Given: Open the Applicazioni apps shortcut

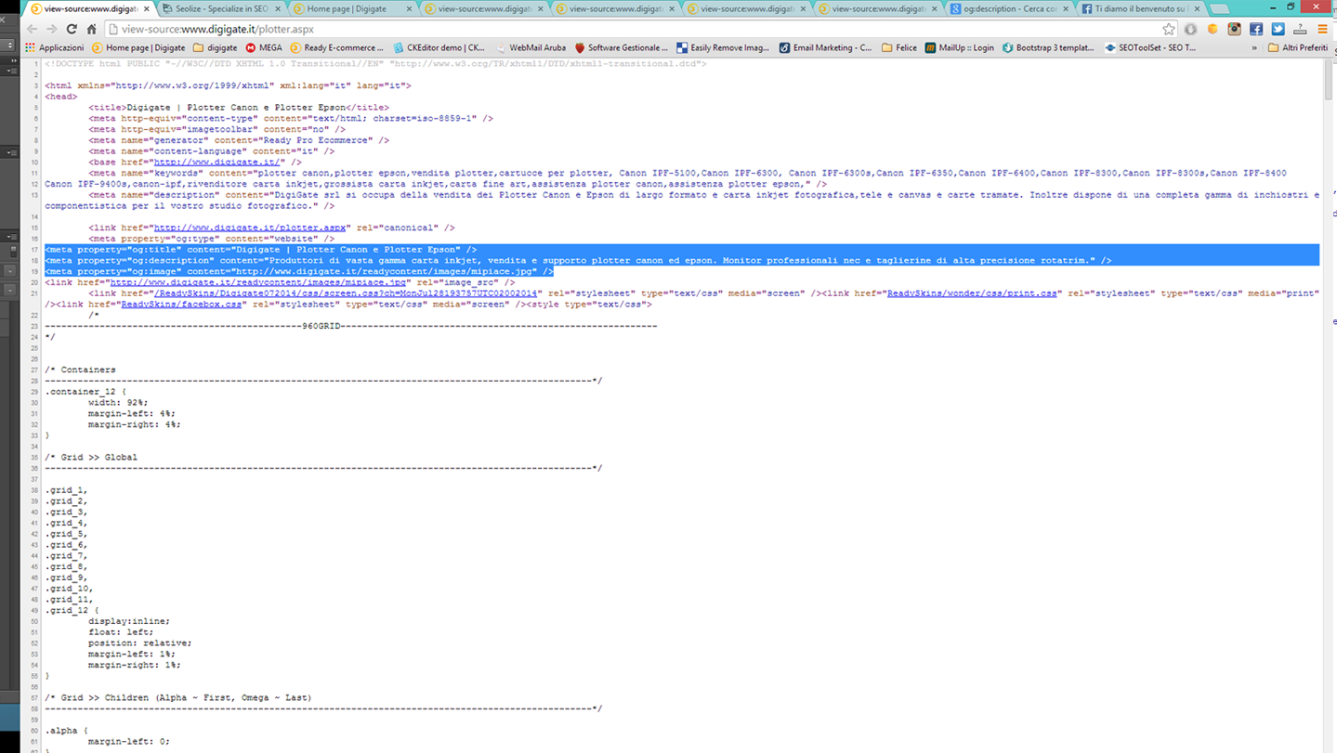Looking at the screenshot, I should (x=55, y=47).
